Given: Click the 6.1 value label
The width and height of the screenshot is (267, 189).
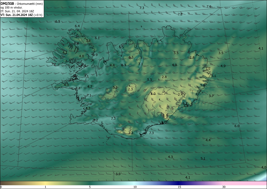Looking at the screenshot, I should pyautogui.click(x=97, y=38).
